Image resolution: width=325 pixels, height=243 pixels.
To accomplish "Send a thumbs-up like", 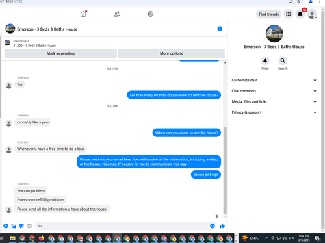I will [x=222, y=226].
